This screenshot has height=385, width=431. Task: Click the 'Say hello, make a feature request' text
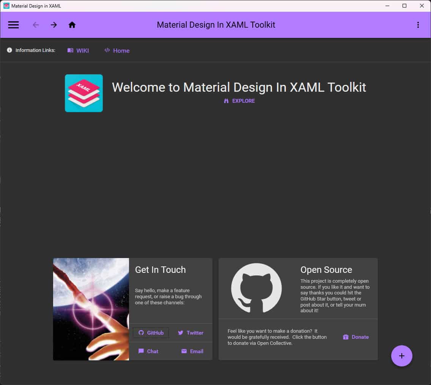pos(168,297)
